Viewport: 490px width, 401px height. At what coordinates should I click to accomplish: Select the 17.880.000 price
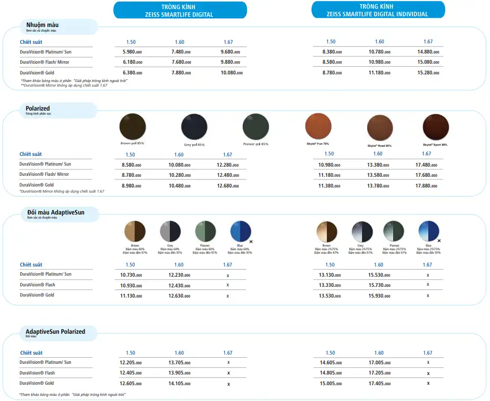(x=426, y=186)
